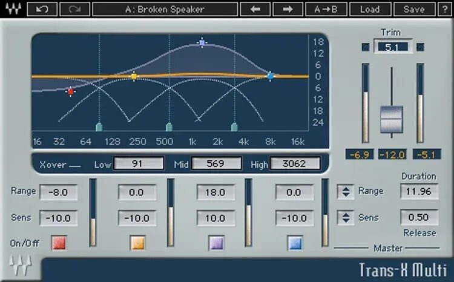Click the Release field 0.50
The image size is (454, 282).
[x=419, y=217]
